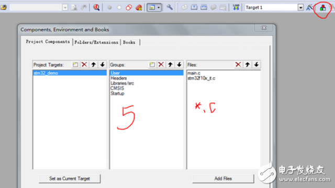Image resolution: width=335 pixels, height=188 pixels.
Task: Click the File Extensions, Books and Environment icon
Action: tap(322, 8)
